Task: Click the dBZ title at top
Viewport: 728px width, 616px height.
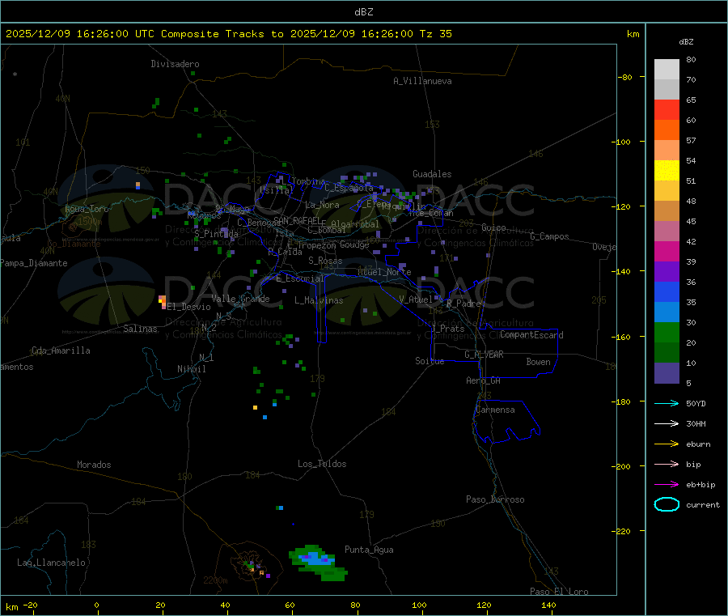Action: (x=363, y=12)
